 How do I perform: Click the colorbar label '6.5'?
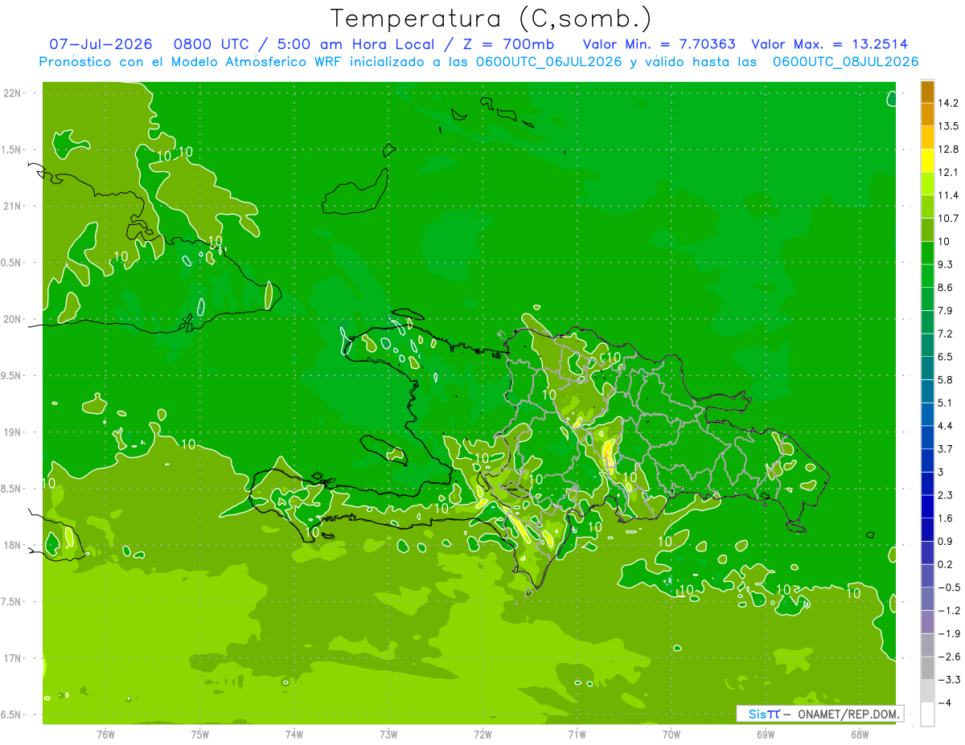coord(946,357)
